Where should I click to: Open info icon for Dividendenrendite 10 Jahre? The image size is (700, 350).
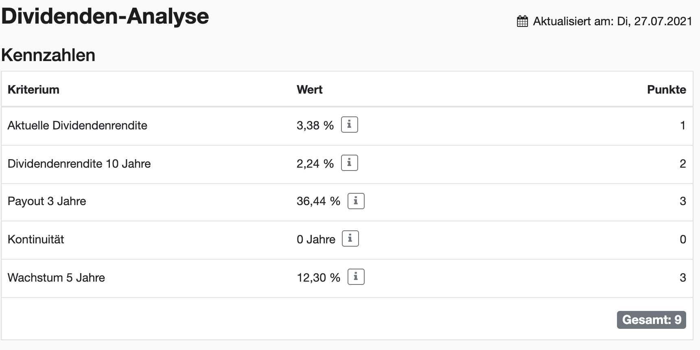(349, 163)
